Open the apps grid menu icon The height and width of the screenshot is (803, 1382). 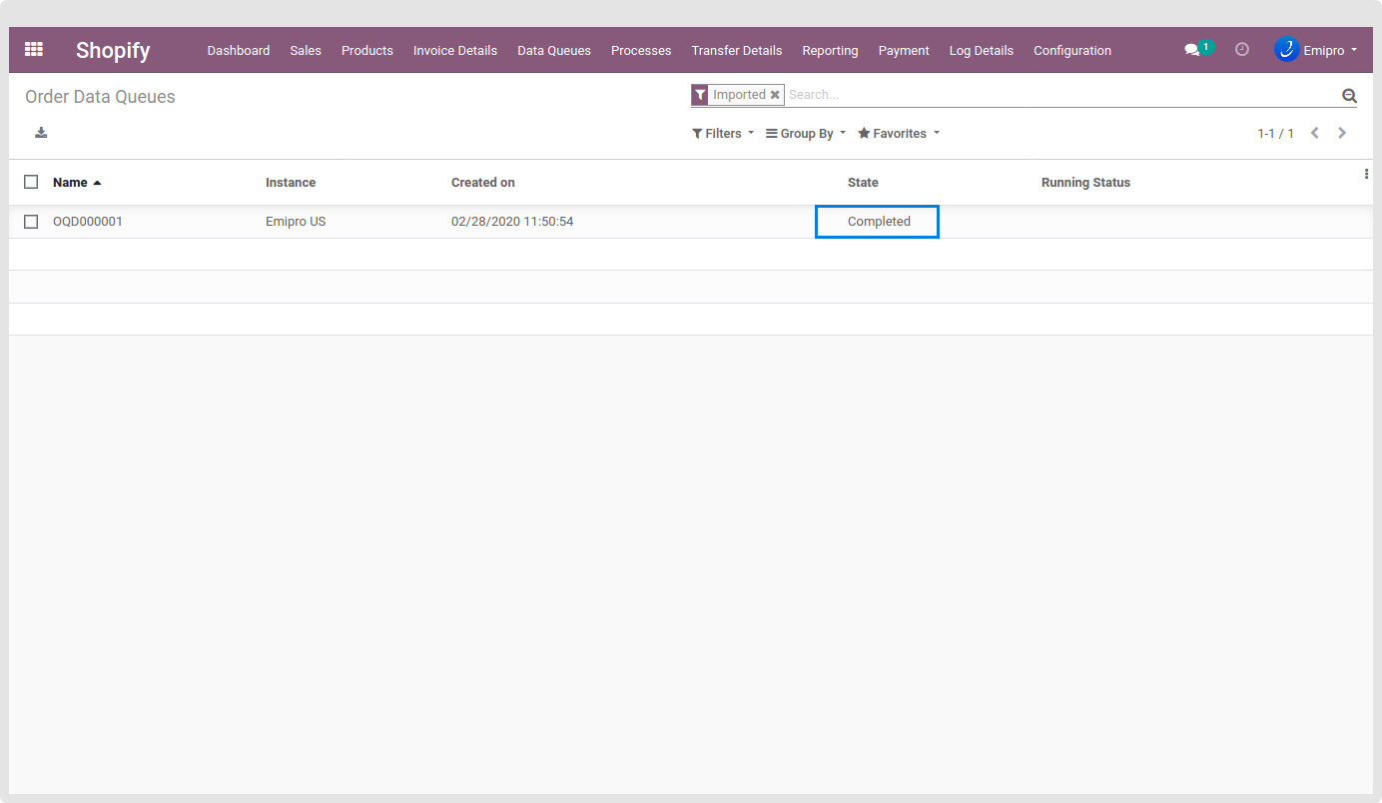(x=34, y=49)
